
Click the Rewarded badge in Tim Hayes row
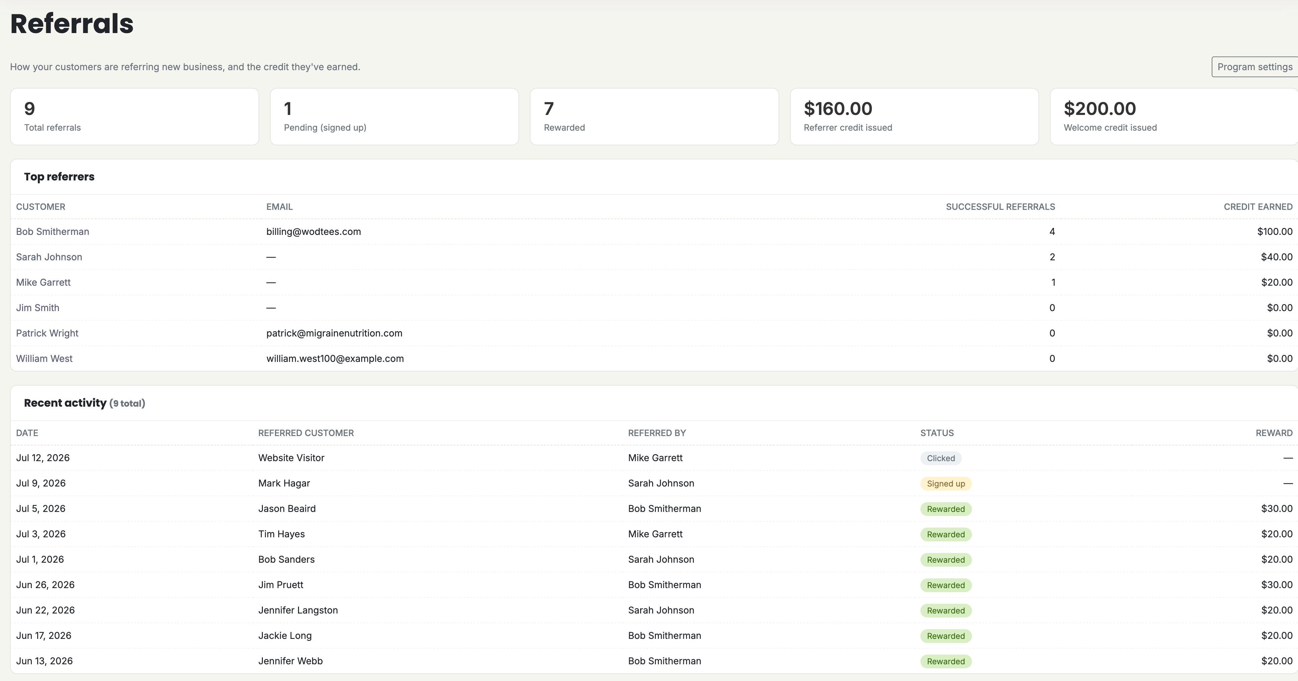tap(946, 535)
